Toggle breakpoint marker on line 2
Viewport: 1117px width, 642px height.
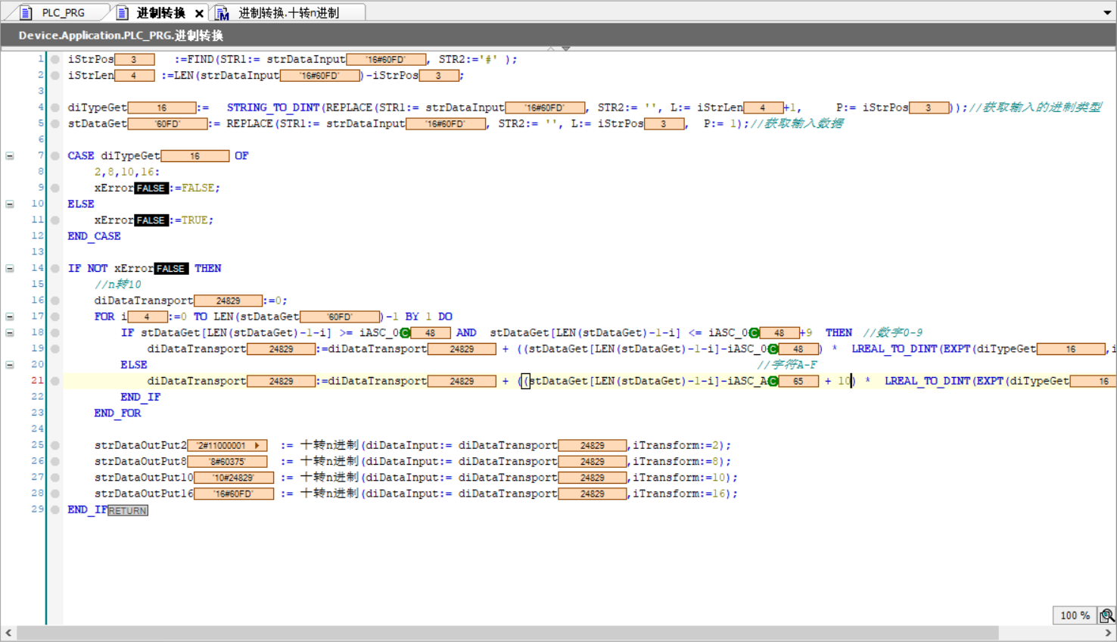(x=55, y=75)
